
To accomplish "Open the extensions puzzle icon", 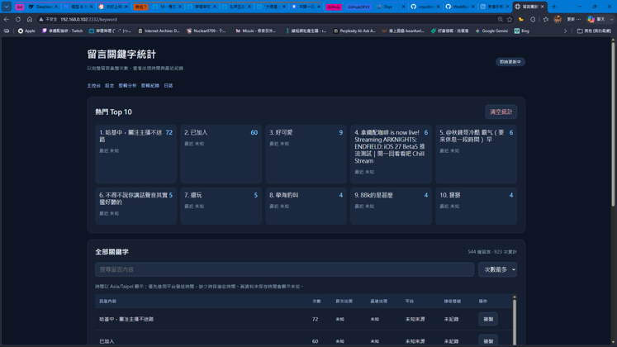I will coord(533,19).
